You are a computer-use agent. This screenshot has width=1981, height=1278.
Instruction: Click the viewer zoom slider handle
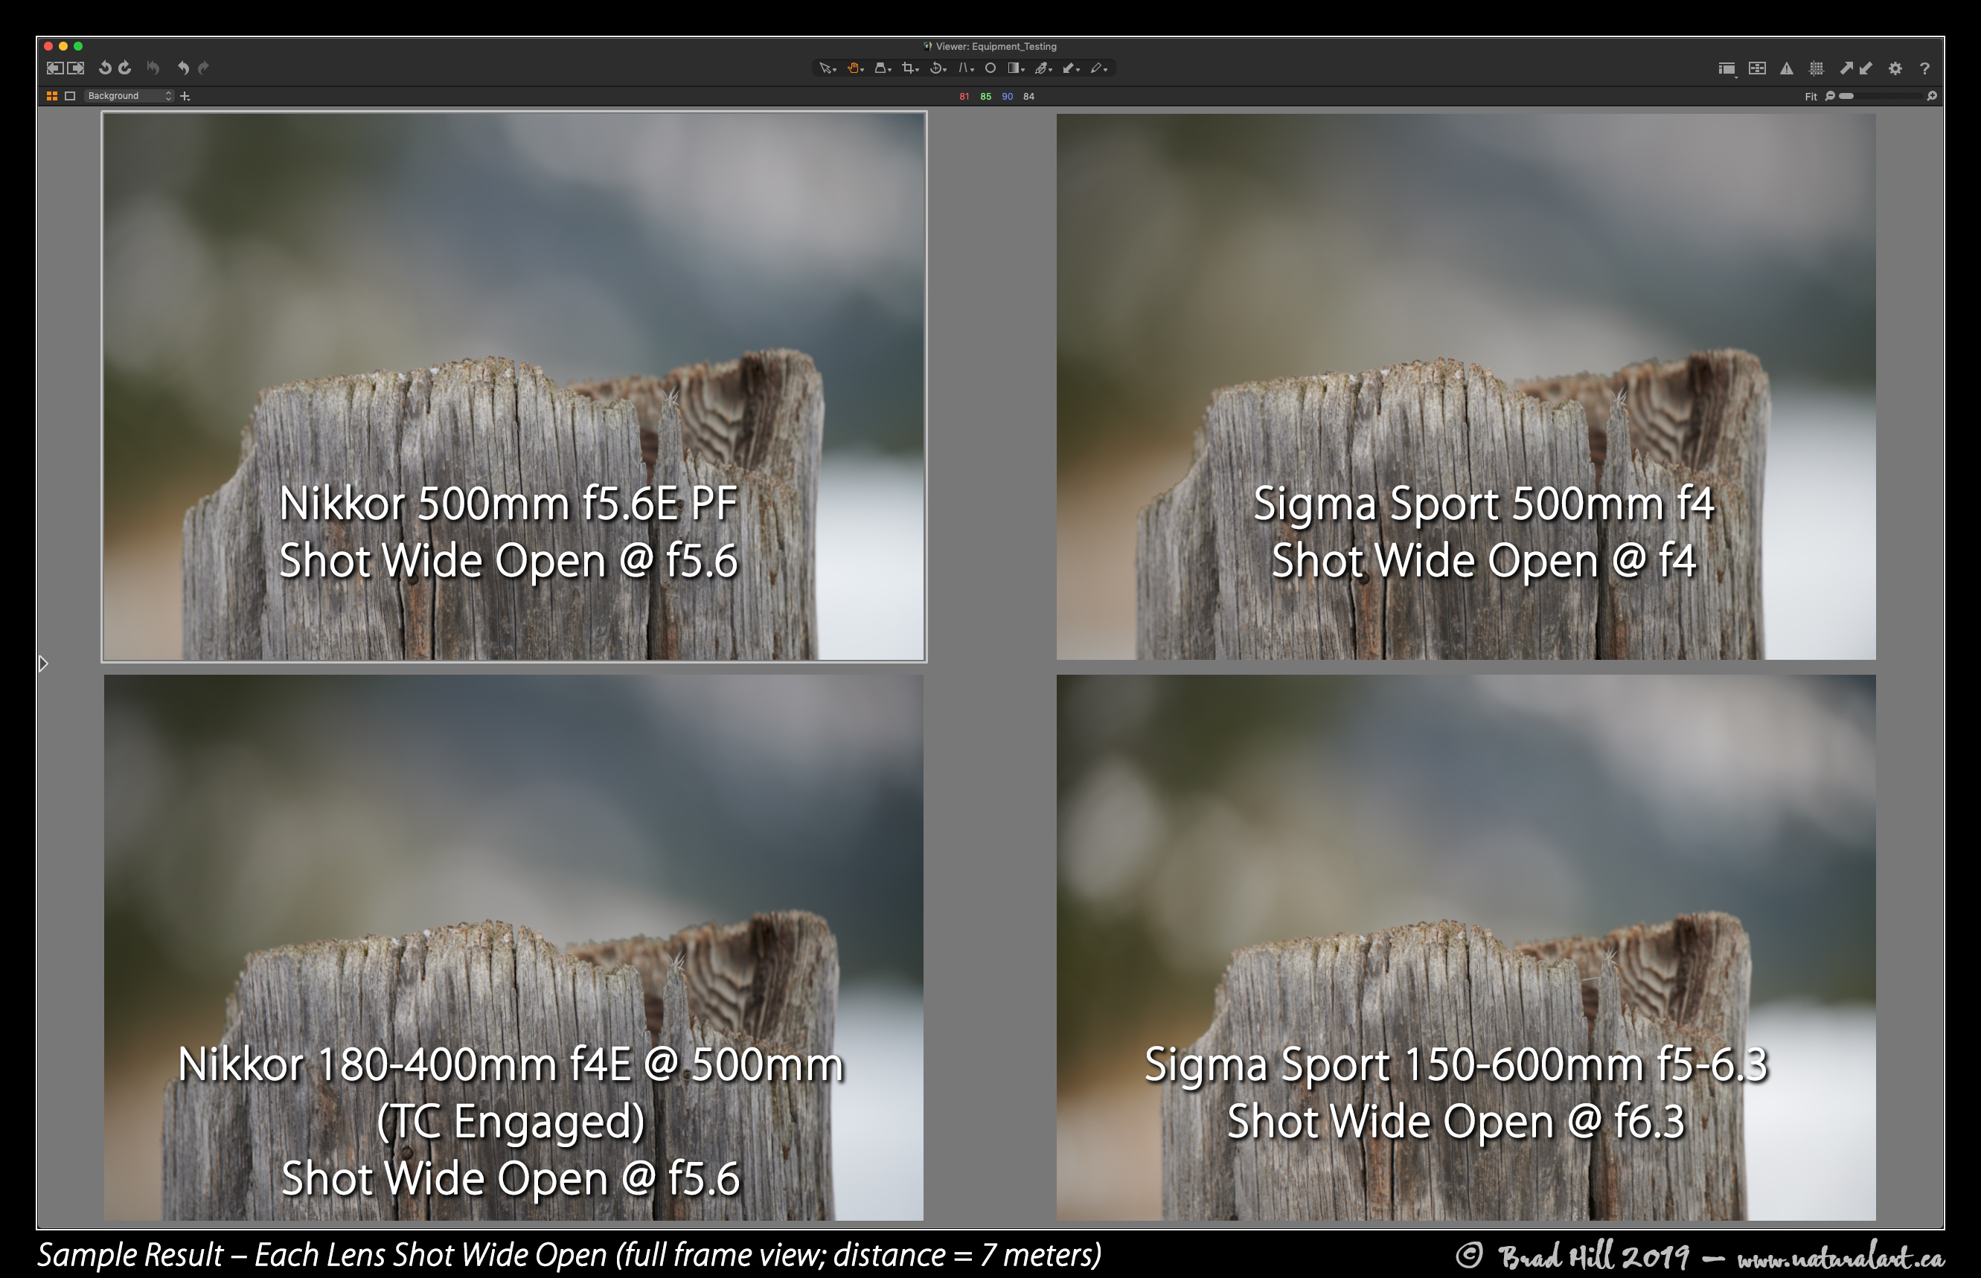coord(1846,96)
